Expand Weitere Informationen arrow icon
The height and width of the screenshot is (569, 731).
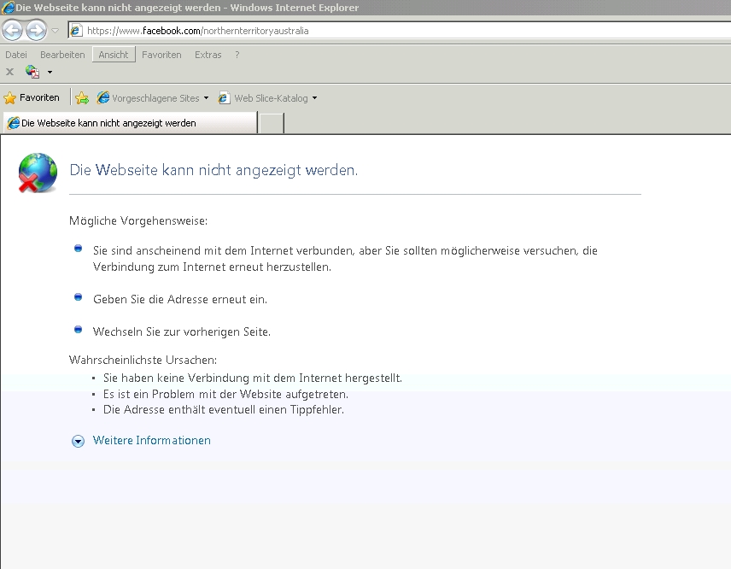pos(78,441)
